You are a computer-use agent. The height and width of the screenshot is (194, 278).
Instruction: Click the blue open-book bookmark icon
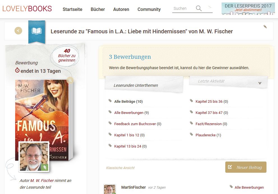click(37, 32)
